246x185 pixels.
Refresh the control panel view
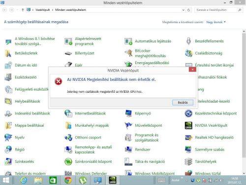pos(188,10)
